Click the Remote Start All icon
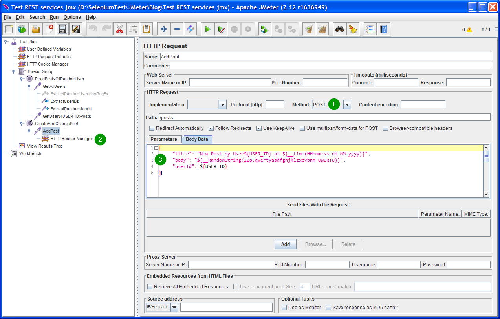This screenshot has height=319, width=500. (x=265, y=29)
